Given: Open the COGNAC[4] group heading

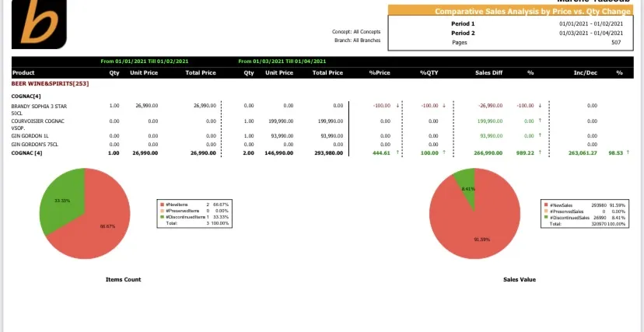Looking at the screenshot, I should point(26,96).
